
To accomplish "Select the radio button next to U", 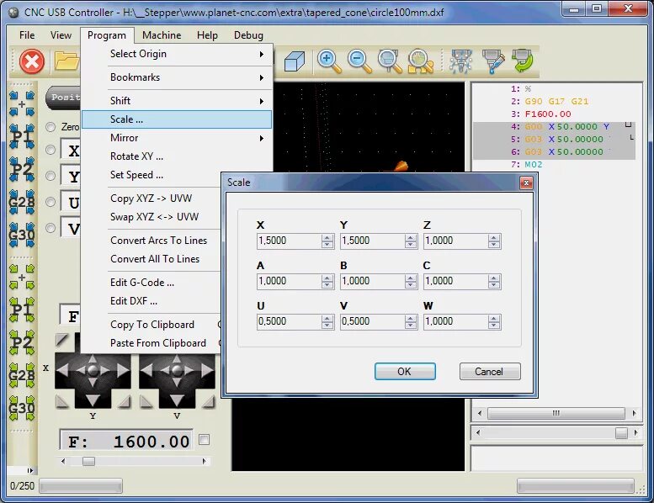I will [51, 202].
